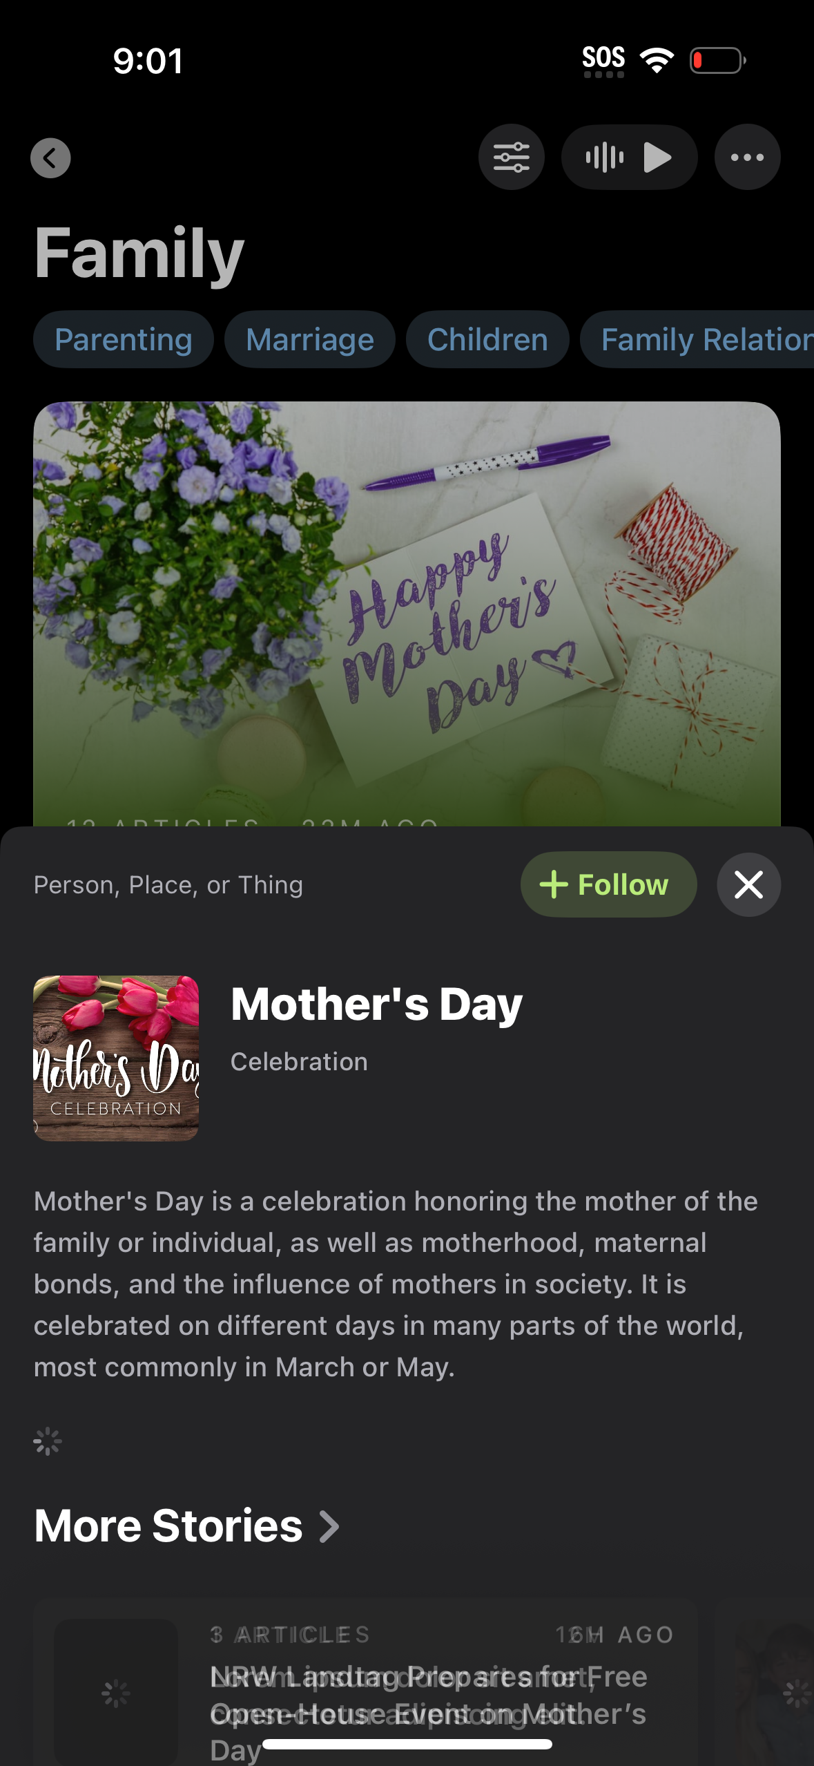Tap the back arrow icon

[50, 158]
